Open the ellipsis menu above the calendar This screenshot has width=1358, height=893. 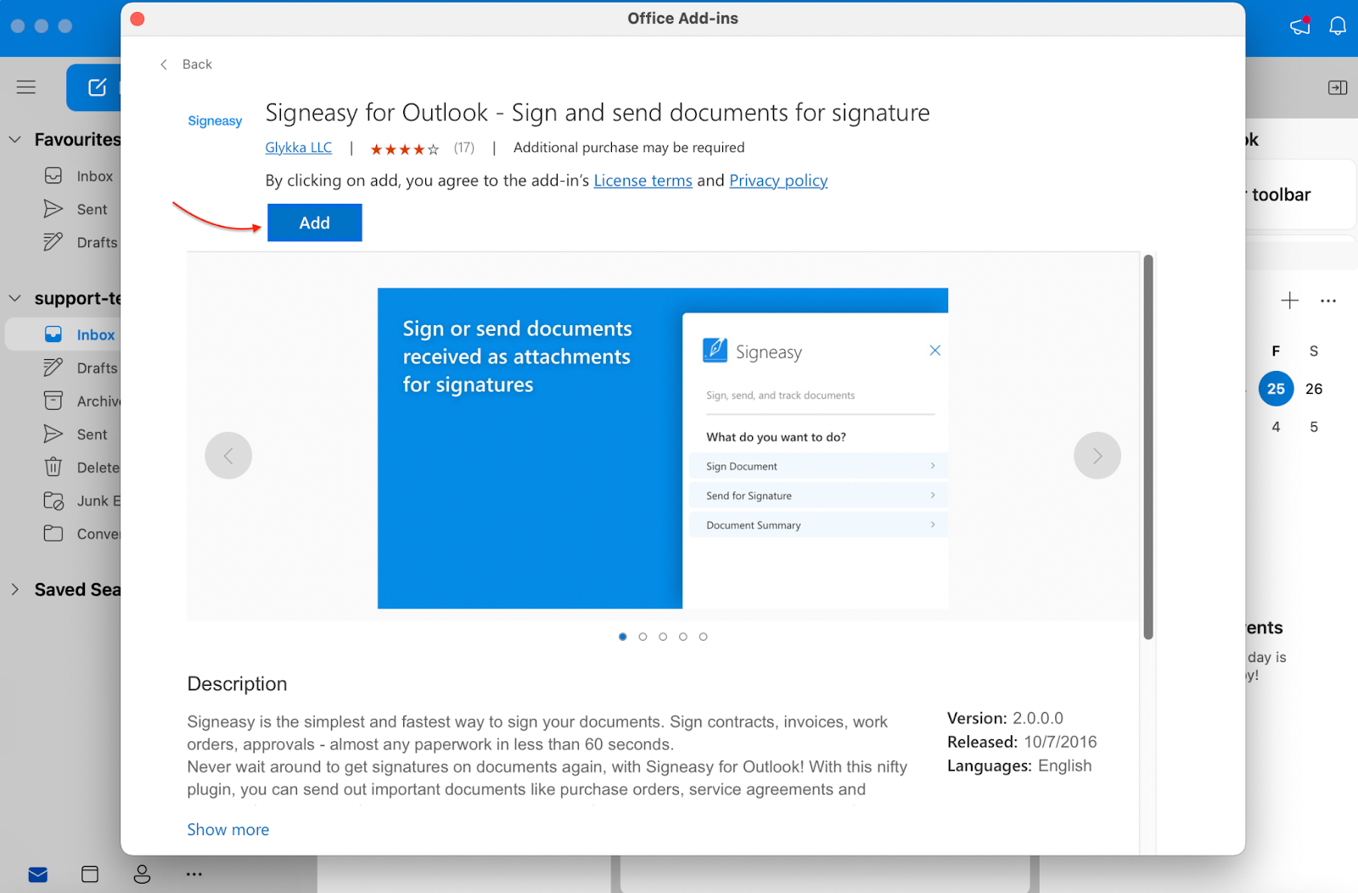pyautogui.click(x=1328, y=300)
